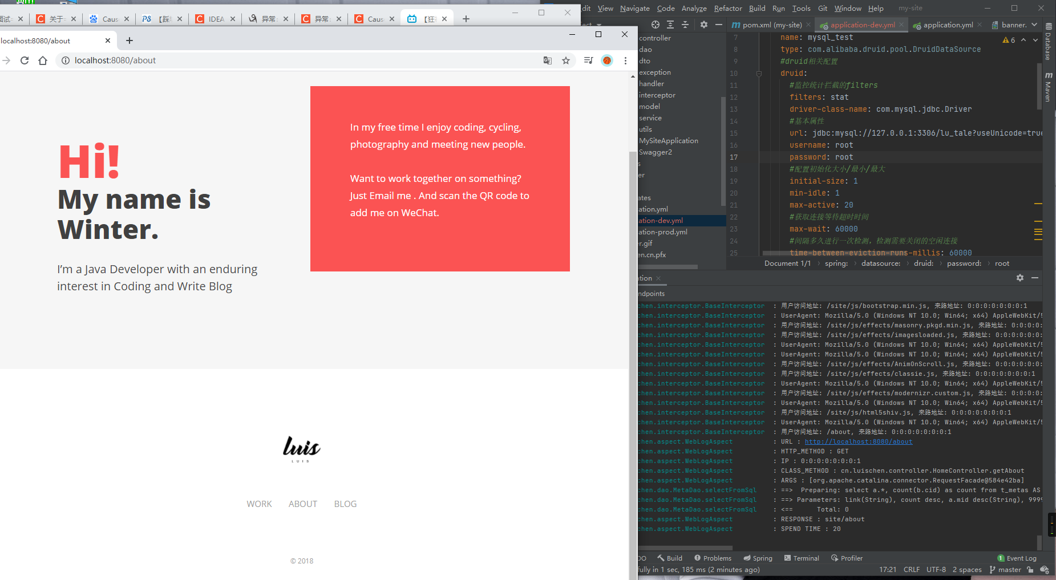Open the Terminal tool window
1056x580 pixels.
click(802, 558)
